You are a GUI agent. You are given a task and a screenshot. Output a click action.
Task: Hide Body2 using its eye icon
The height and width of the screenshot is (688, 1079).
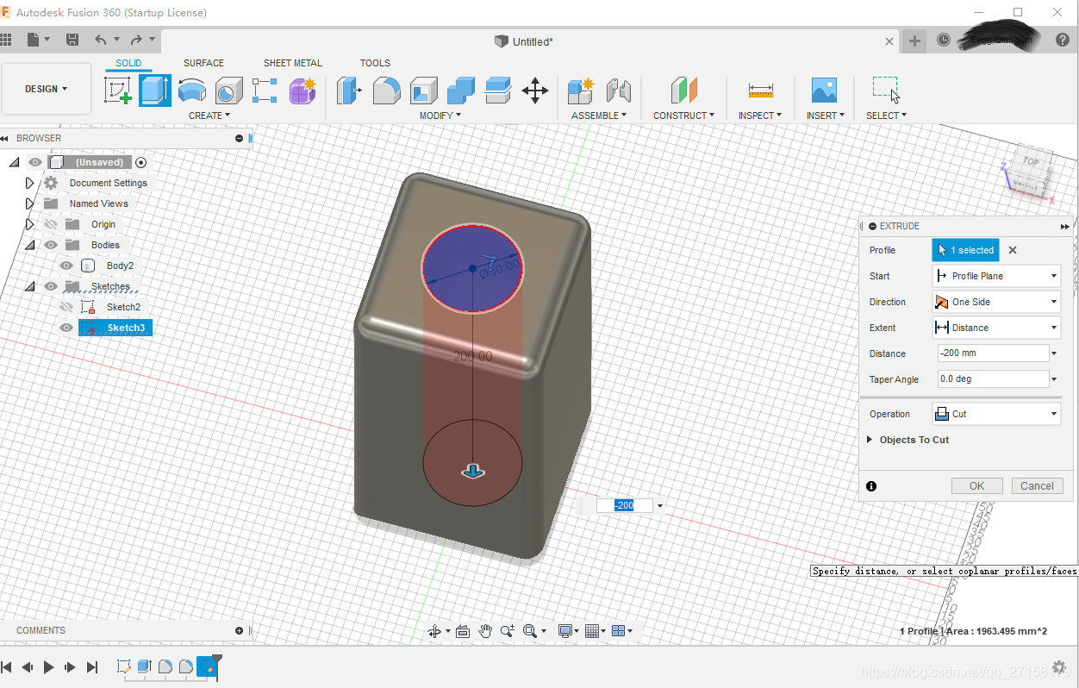coord(66,266)
